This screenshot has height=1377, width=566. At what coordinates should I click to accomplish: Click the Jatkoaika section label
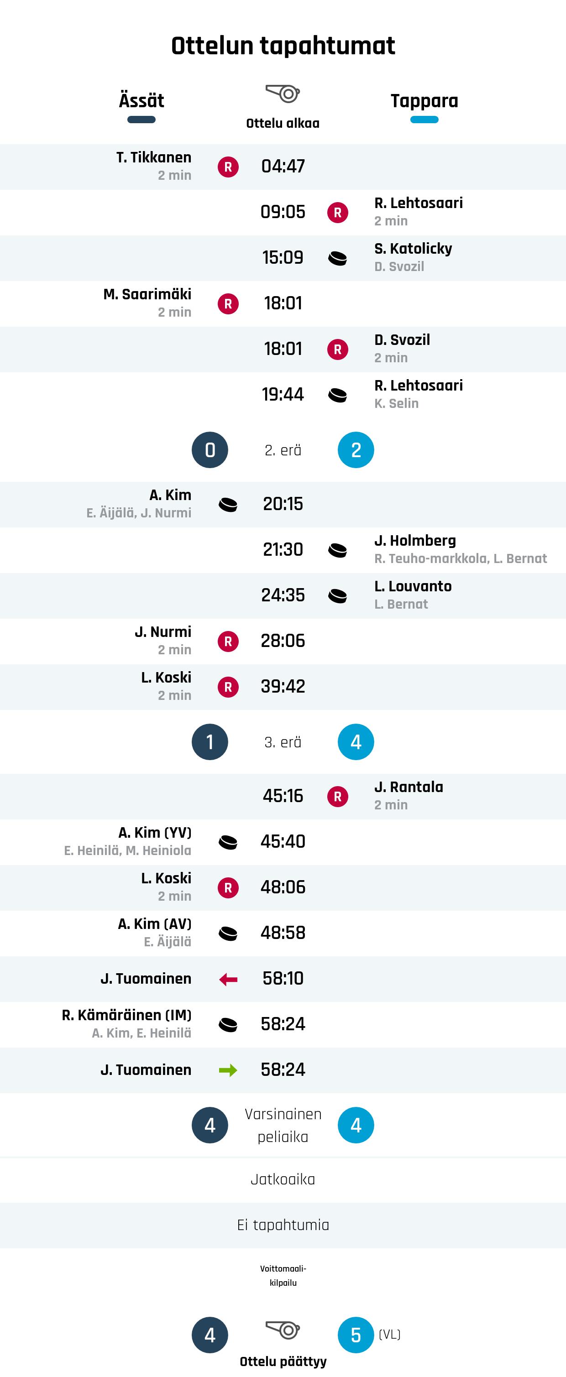[x=283, y=1179]
